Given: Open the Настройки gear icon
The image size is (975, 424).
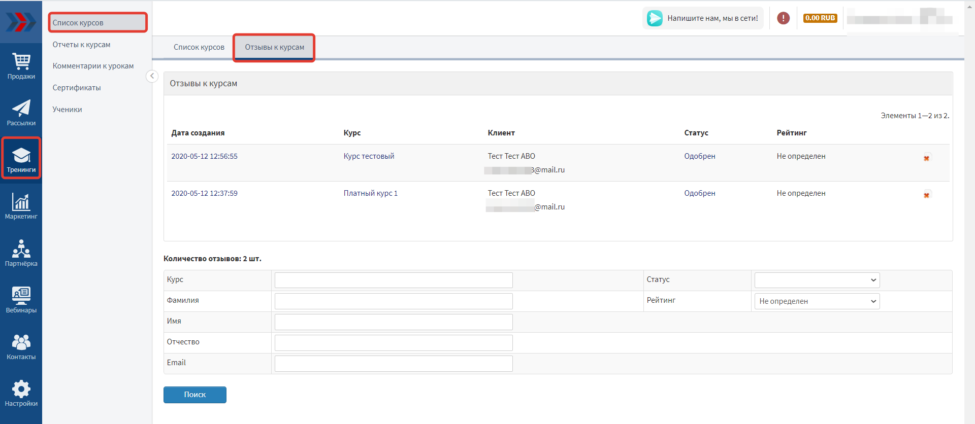Looking at the screenshot, I should (x=21, y=393).
